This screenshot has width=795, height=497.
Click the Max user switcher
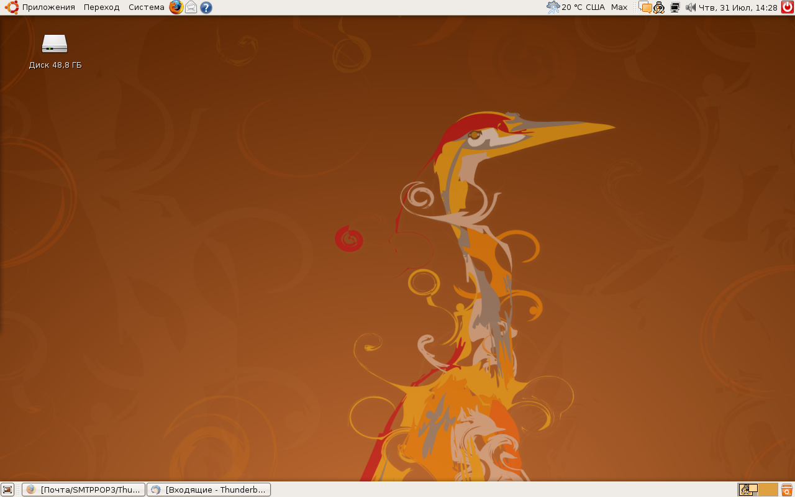coord(619,7)
